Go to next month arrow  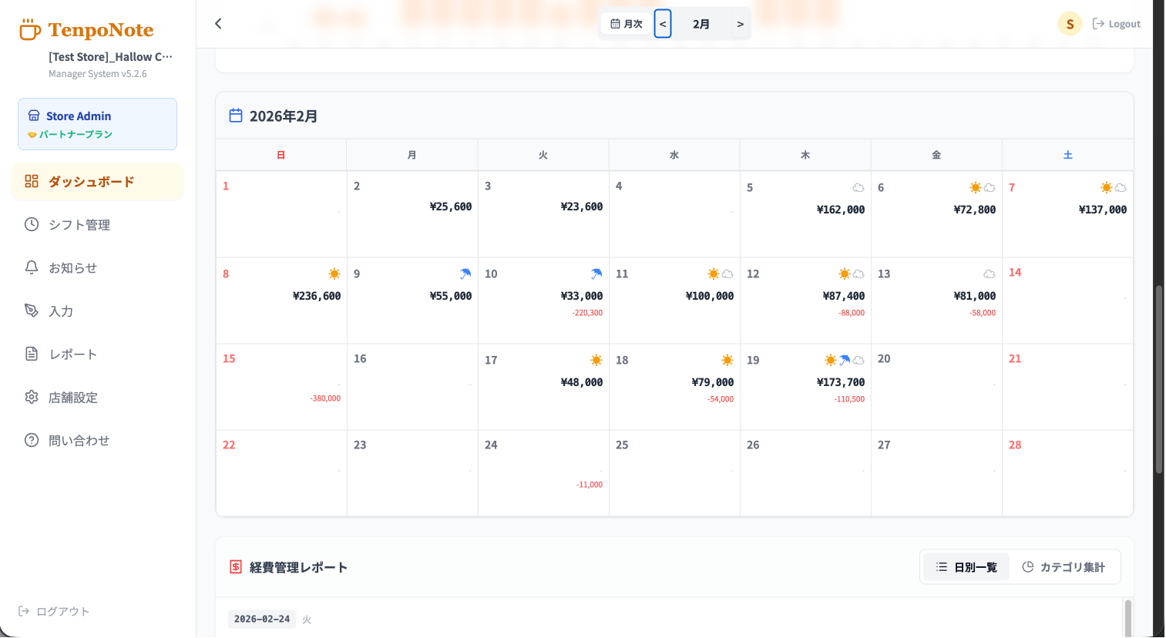pyautogui.click(x=740, y=24)
